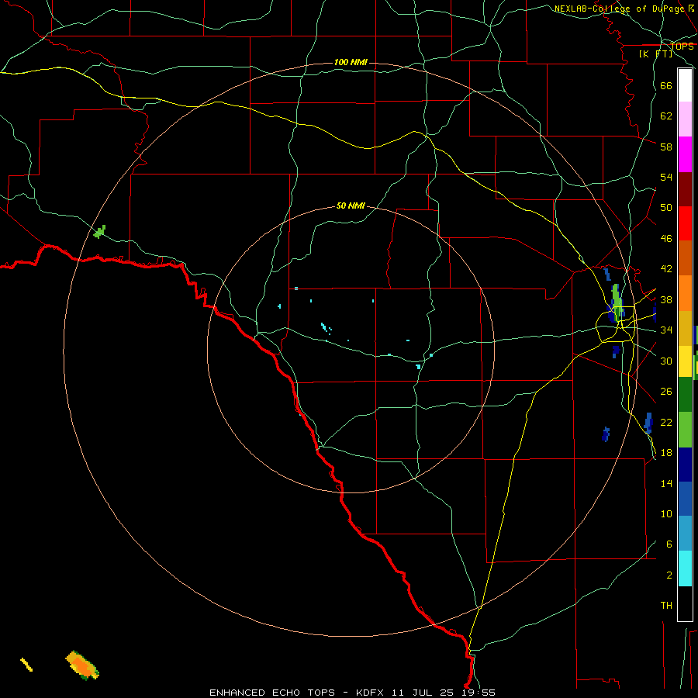Pick the medium blue legend swatch

[x=685, y=499]
